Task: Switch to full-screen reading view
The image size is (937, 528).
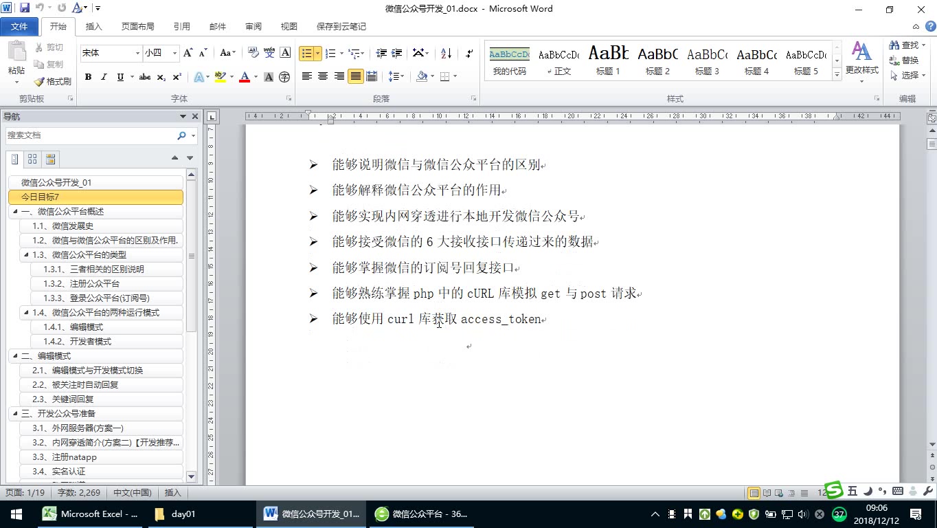Action: pyautogui.click(x=767, y=493)
